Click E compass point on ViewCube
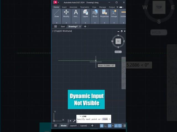The width and height of the screenshot is (177, 132). tap(124, 41)
